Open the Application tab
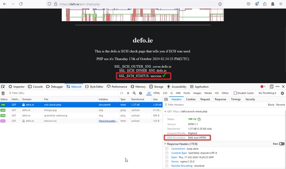This screenshot has width=286, height=169. [199, 87]
